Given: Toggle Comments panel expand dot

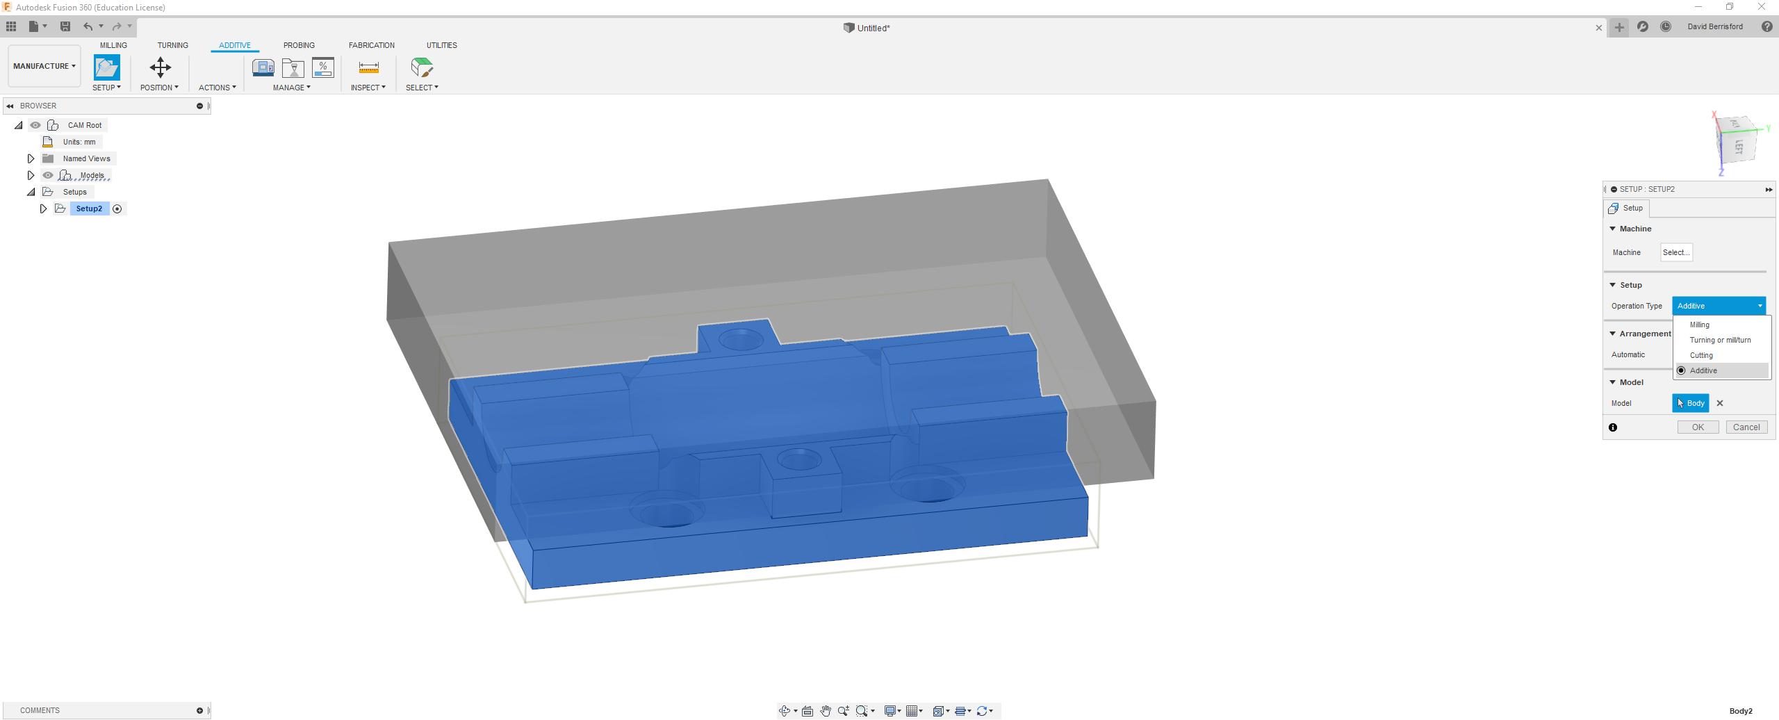Looking at the screenshot, I should [x=199, y=710].
